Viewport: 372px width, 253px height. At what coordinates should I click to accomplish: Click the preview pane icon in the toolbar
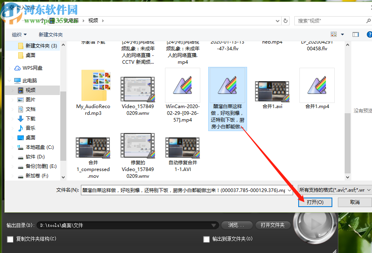[x=356, y=34]
